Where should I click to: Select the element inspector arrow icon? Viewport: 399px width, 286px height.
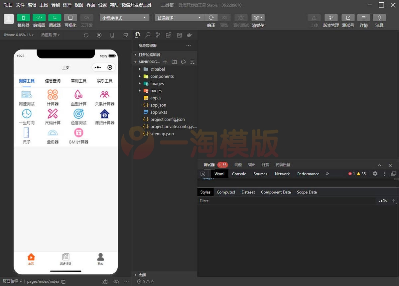(203, 174)
